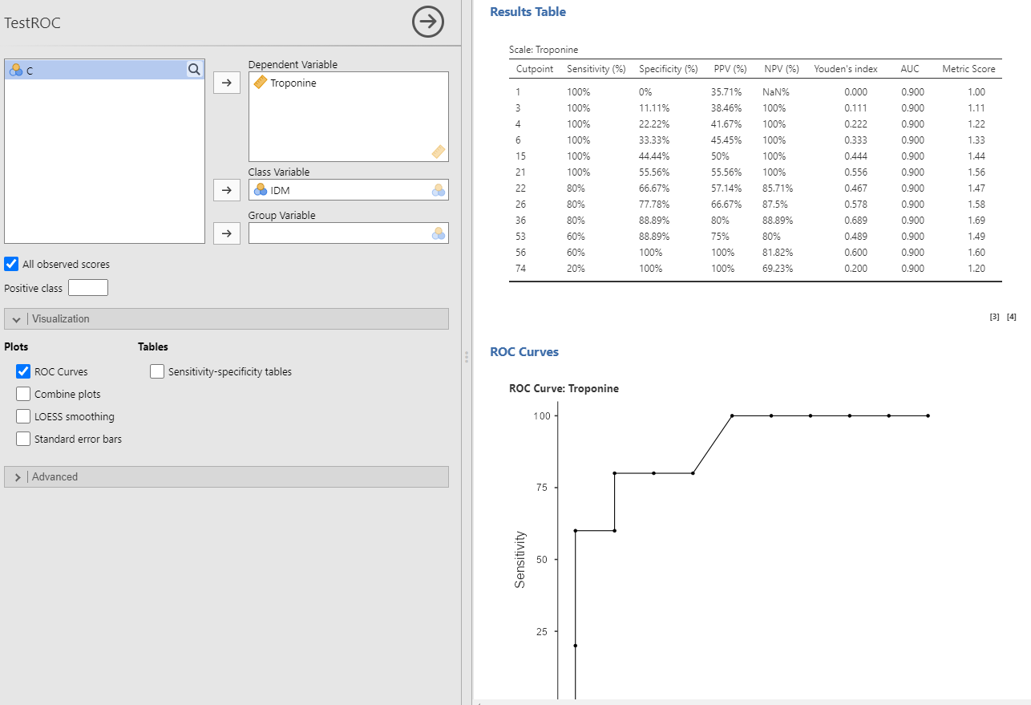This screenshot has height=705, width=1031.
Task: Click the Positive class input field
Action: coord(88,288)
